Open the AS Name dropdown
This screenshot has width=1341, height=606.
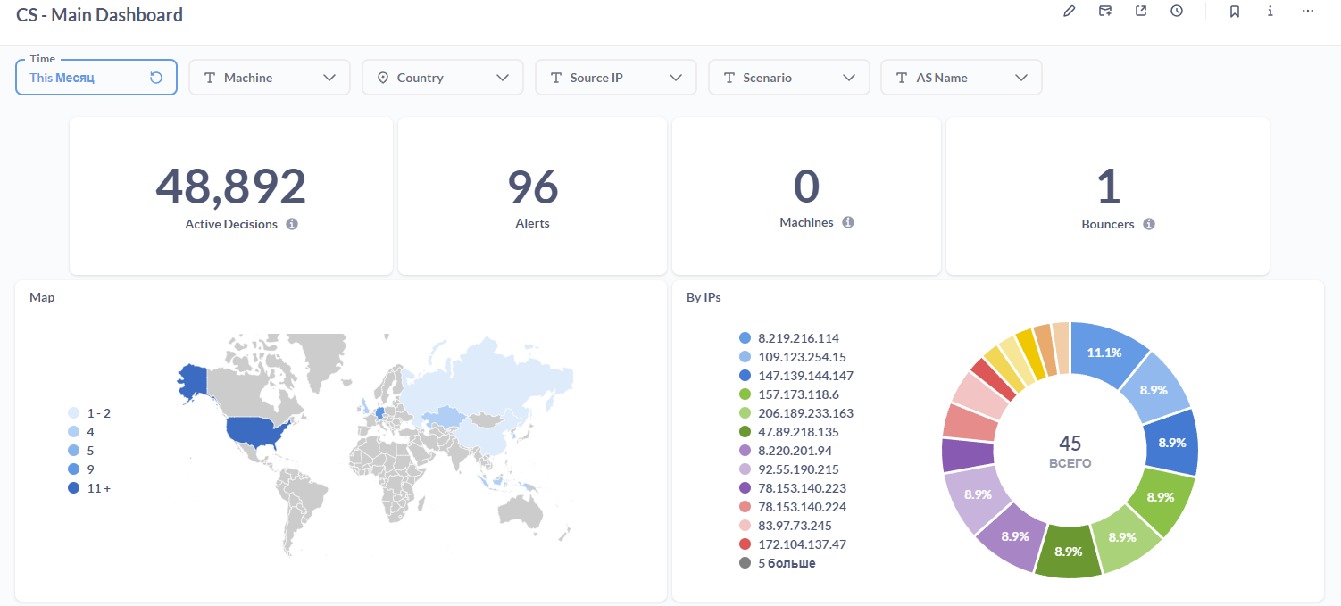(1022, 77)
